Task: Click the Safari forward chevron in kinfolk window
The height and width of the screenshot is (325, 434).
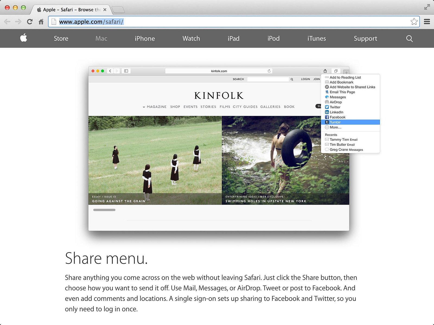Action: click(x=117, y=71)
